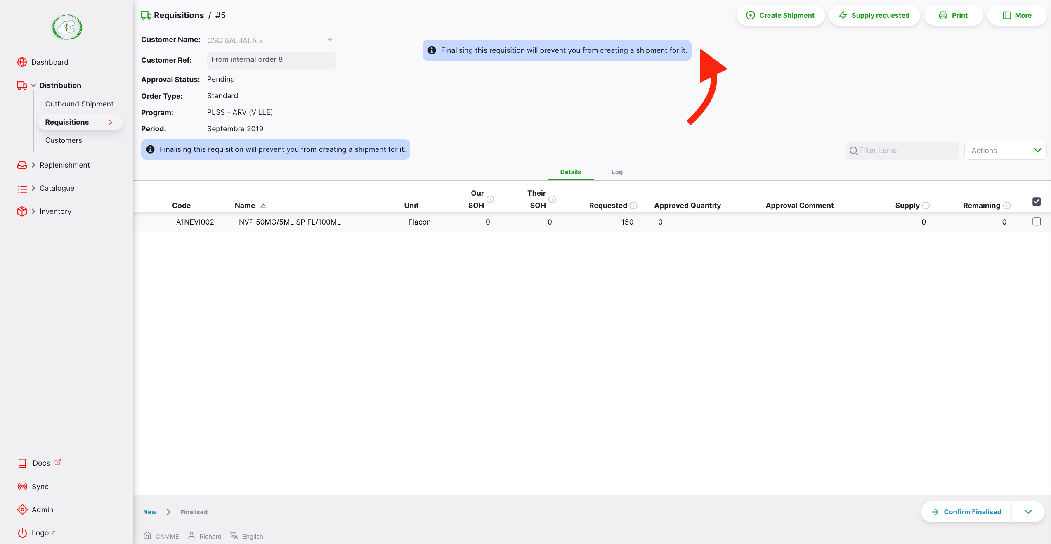
Task: Click the New status in progress breadcrumb
Action: coord(150,512)
